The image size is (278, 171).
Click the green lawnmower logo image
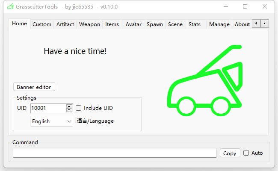point(204,80)
